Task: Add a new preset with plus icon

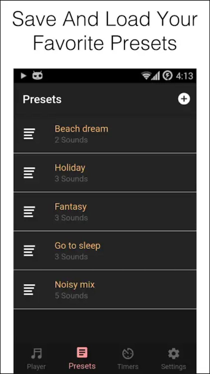Action: [184, 99]
